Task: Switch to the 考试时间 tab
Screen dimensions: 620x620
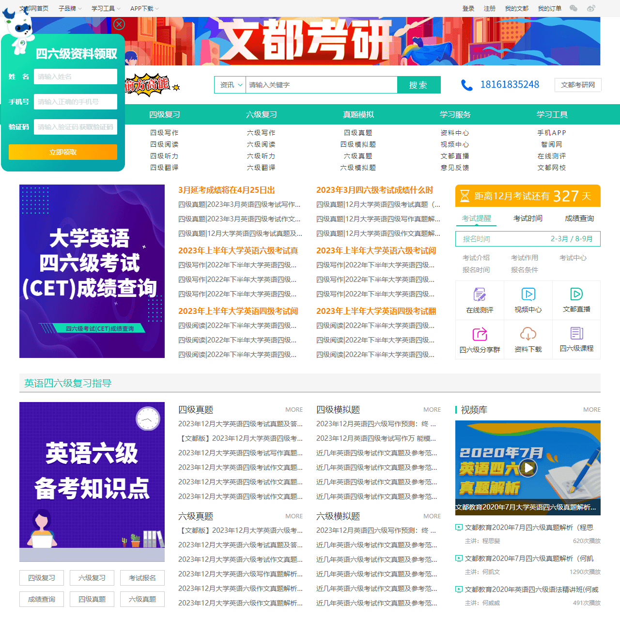Action: 527,218
